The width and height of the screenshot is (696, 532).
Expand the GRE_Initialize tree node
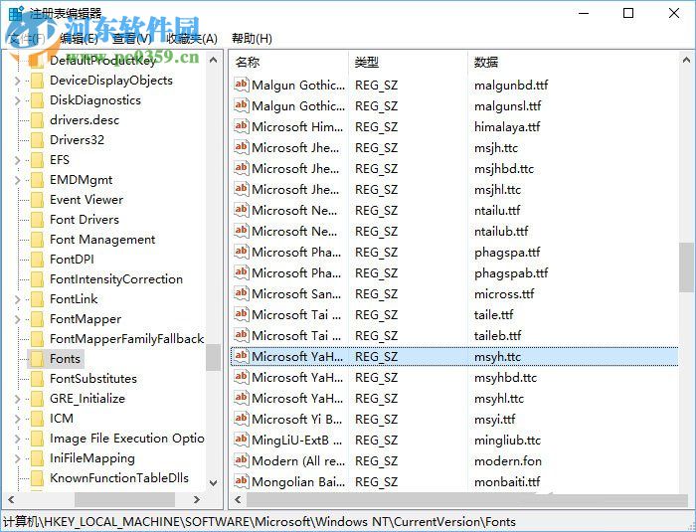18,399
